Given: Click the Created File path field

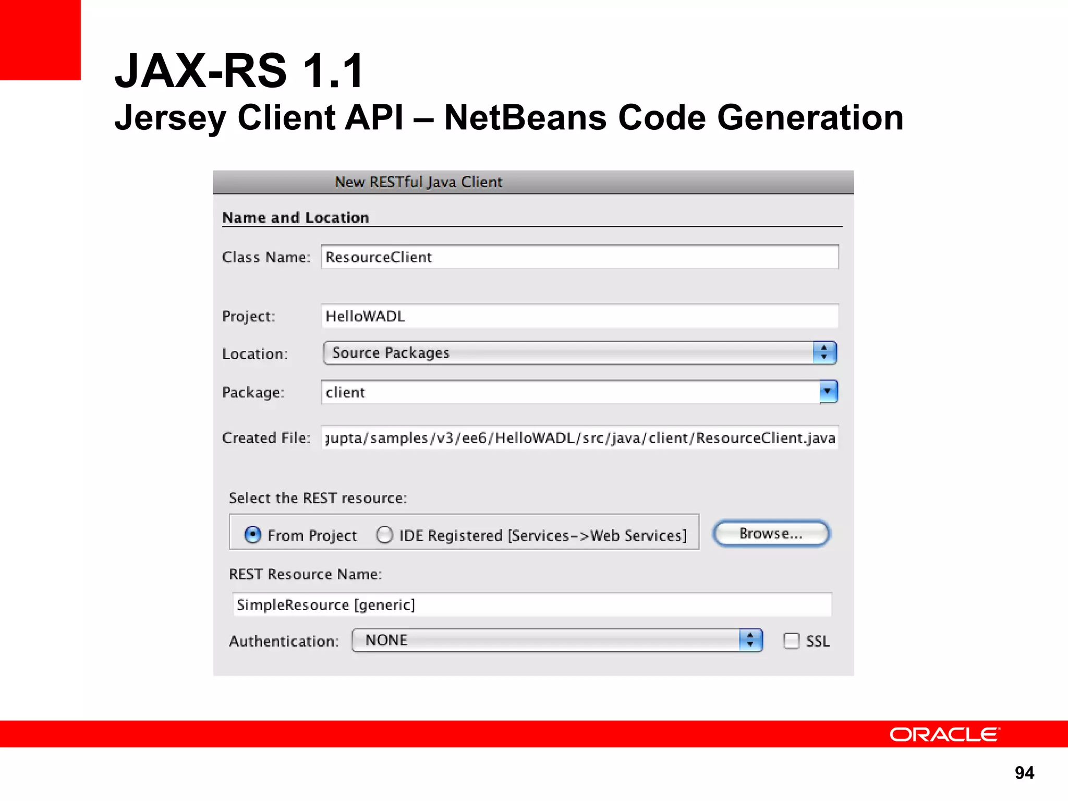Looking at the screenshot, I should [579, 438].
